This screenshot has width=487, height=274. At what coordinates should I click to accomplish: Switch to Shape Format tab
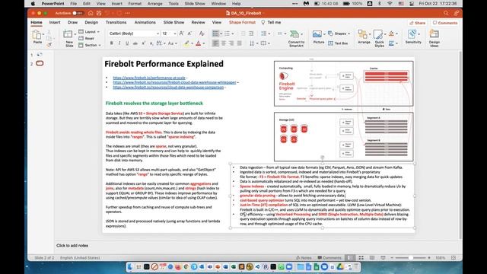pos(242,22)
